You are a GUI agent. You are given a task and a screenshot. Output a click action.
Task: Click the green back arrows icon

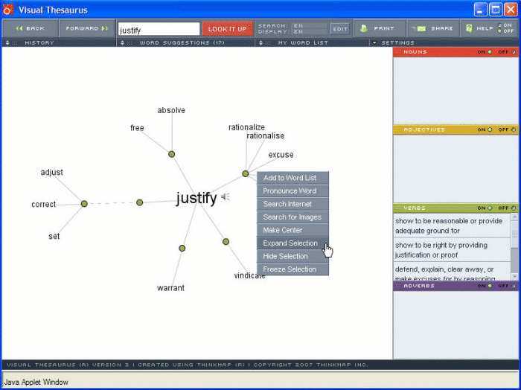19,28
